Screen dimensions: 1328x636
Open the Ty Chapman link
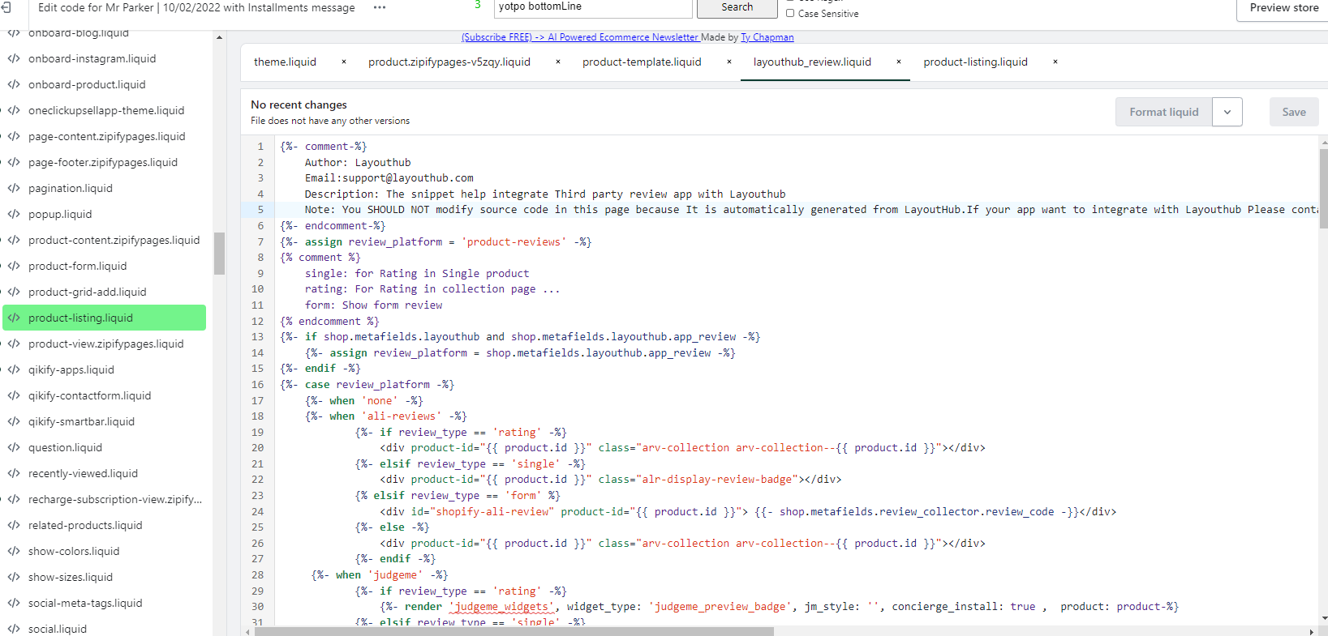point(767,37)
